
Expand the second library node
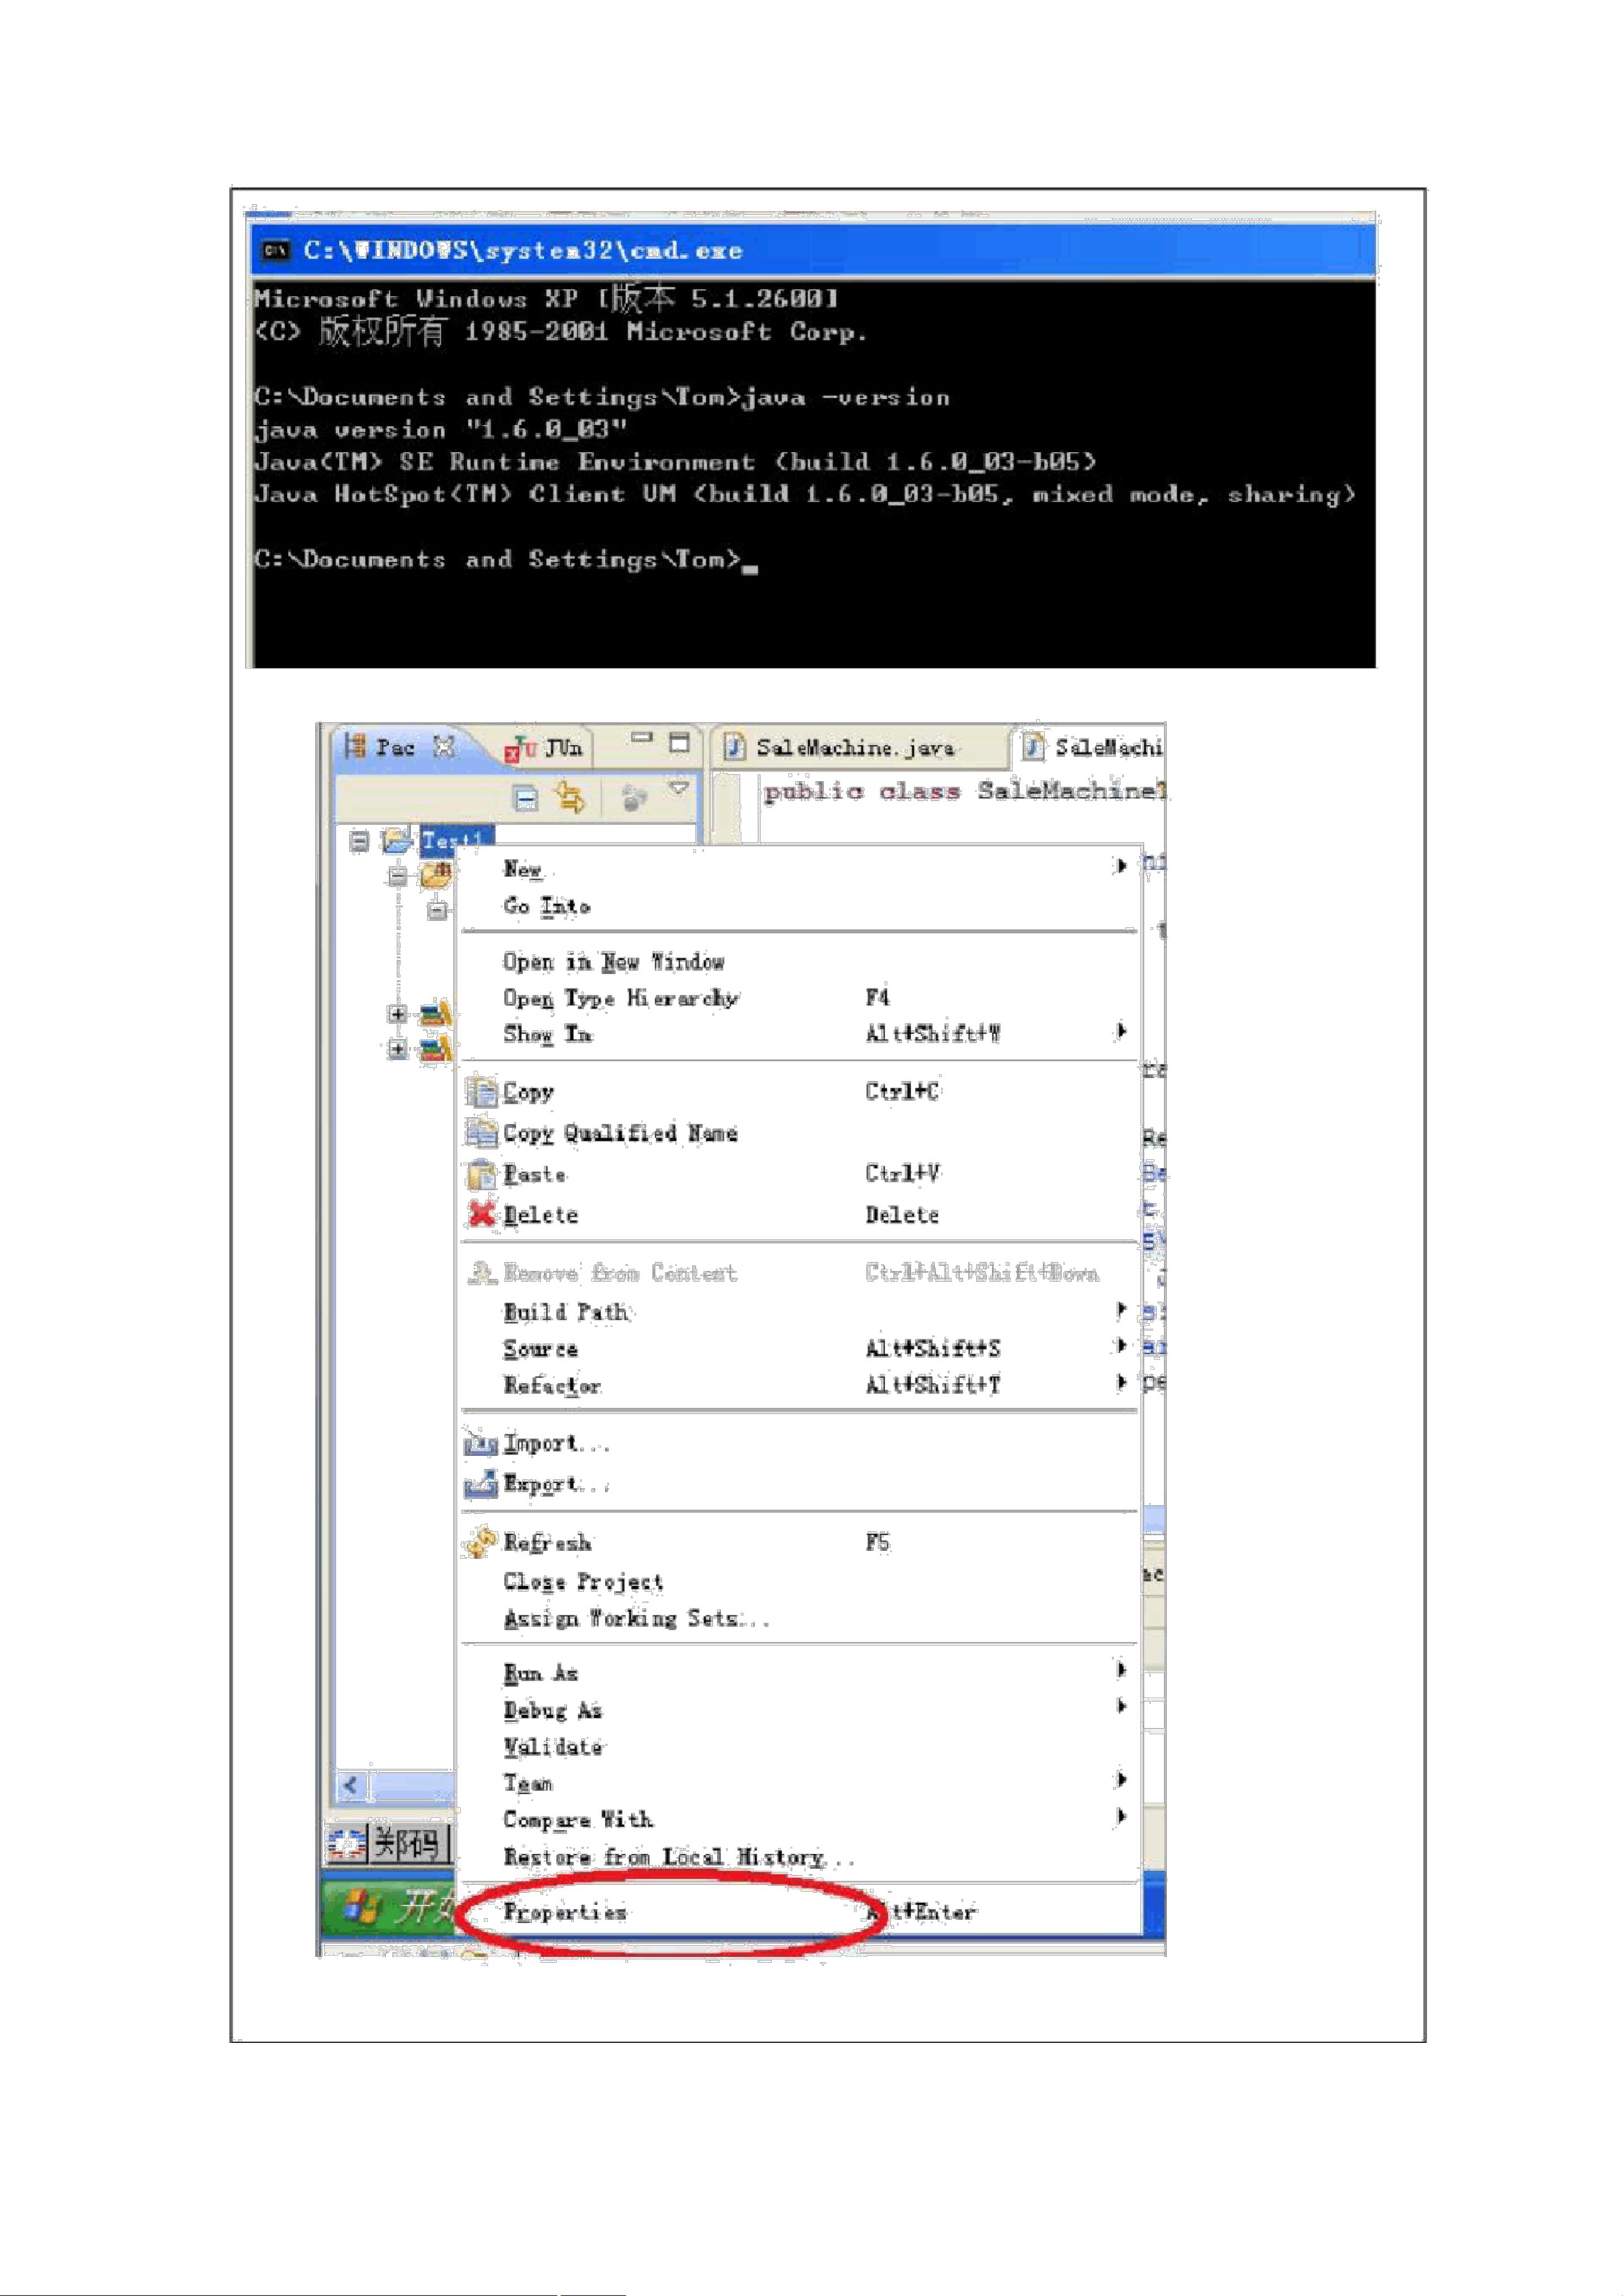pyautogui.click(x=397, y=1049)
